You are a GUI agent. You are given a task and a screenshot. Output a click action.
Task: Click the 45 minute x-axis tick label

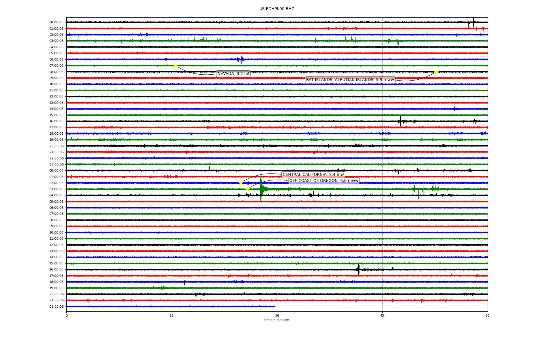tap(382, 315)
